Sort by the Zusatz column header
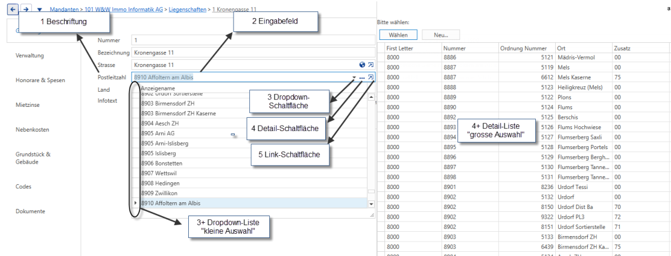The height and width of the screenshot is (256, 671). tap(641, 48)
